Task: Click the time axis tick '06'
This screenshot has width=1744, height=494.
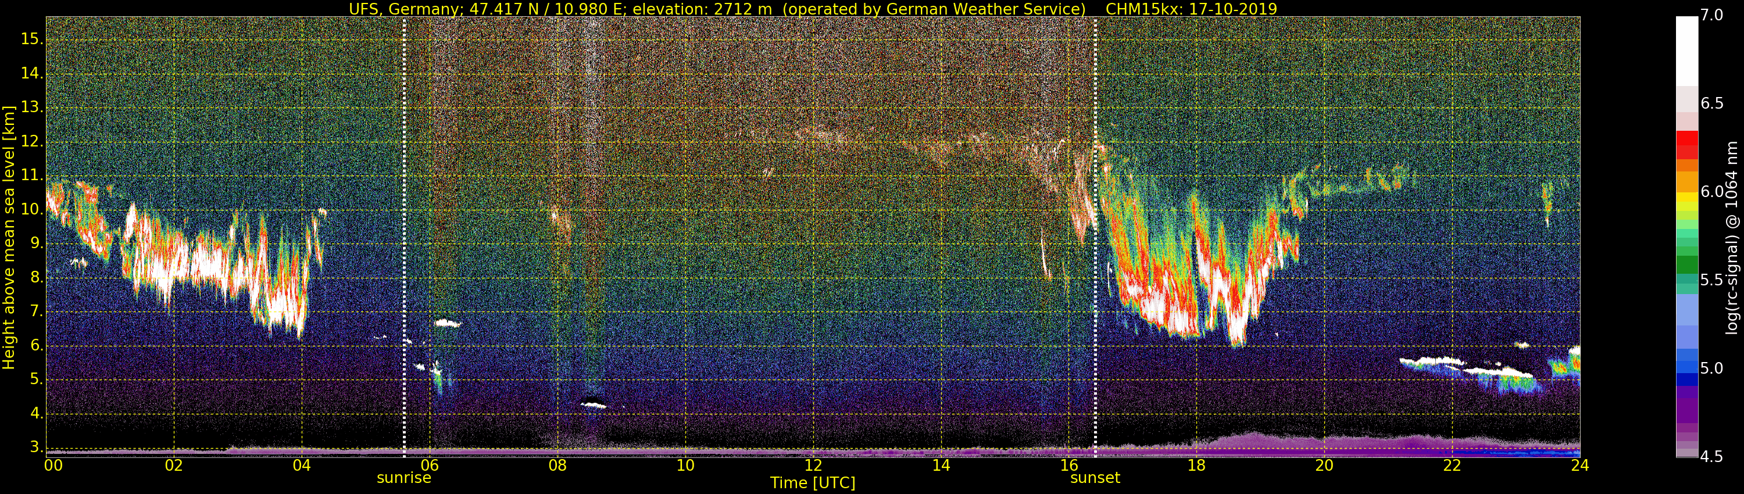Action: pos(429,466)
